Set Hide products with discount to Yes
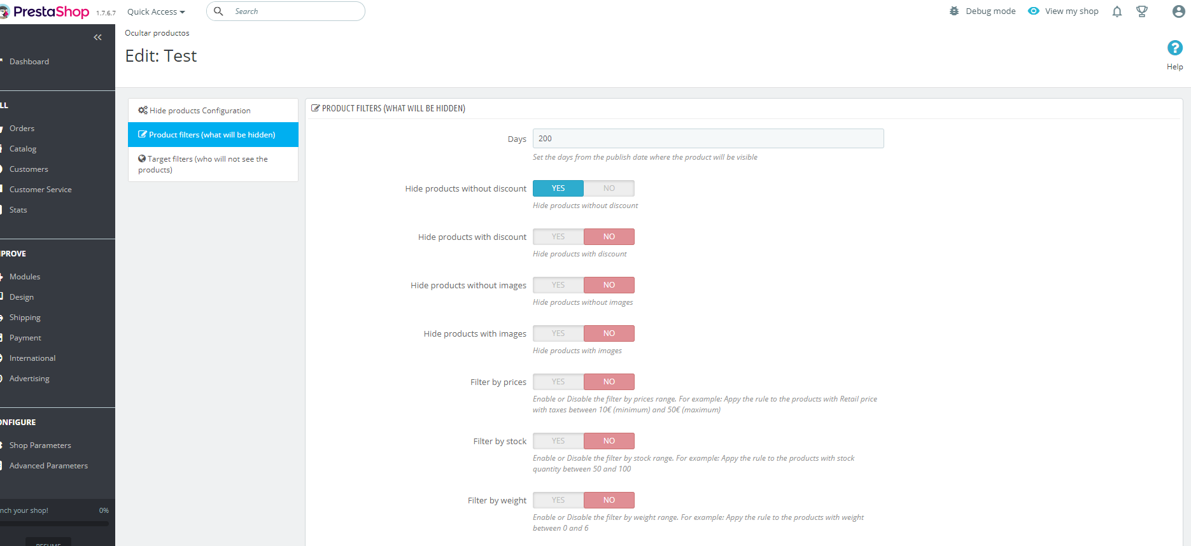Screen dimensions: 1191x546 [x=558, y=237]
